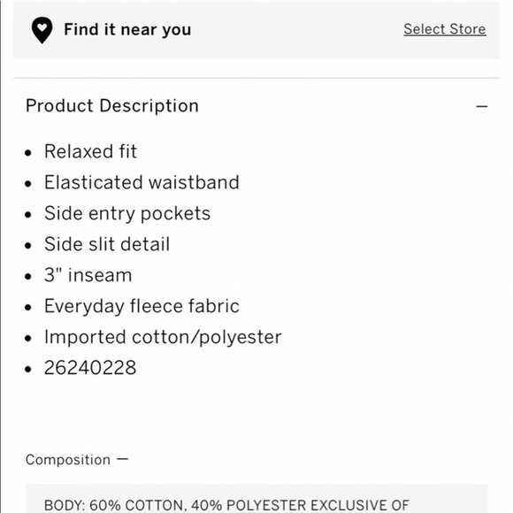This screenshot has width=513, height=513.
Task: Click the bullet before 26240228
Action: tap(28, 369)
